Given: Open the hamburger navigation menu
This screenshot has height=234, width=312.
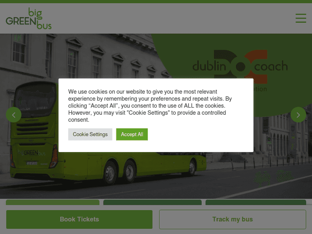Looking at the screenshot, I should pyautogui.click(x=300, y=18).
